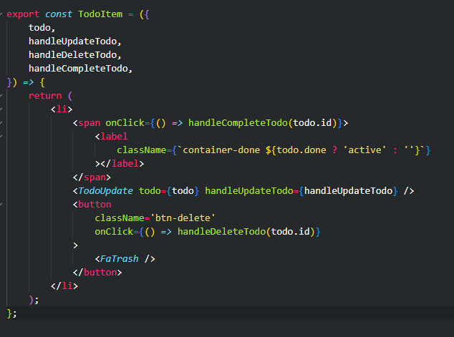Click the 'todo,' parameter on line two
This screenshot has width=454, height=337.
coord(42,28)
